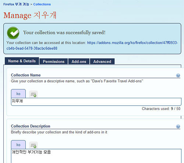Viewport: 184px width, 163px height.
Task: Click the 'Collection Name' section heading
Action: (x=26, y=75)
